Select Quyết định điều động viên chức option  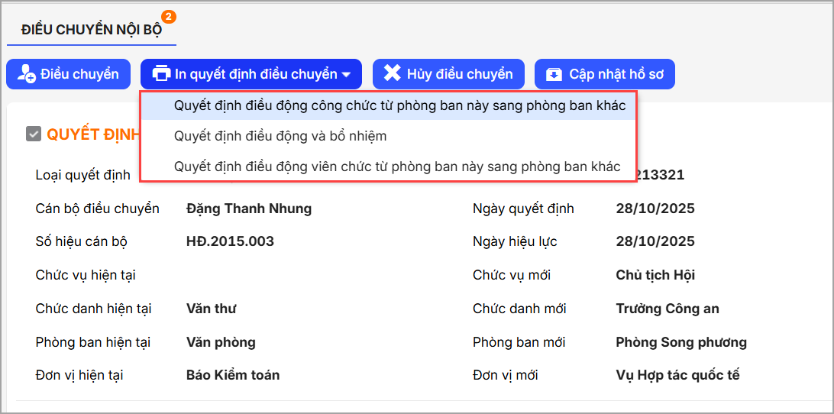(x=397, y=166)
